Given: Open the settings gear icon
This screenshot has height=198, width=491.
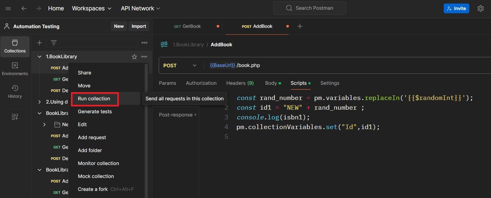Looking at the screenshot, I should tap(481, 8).
